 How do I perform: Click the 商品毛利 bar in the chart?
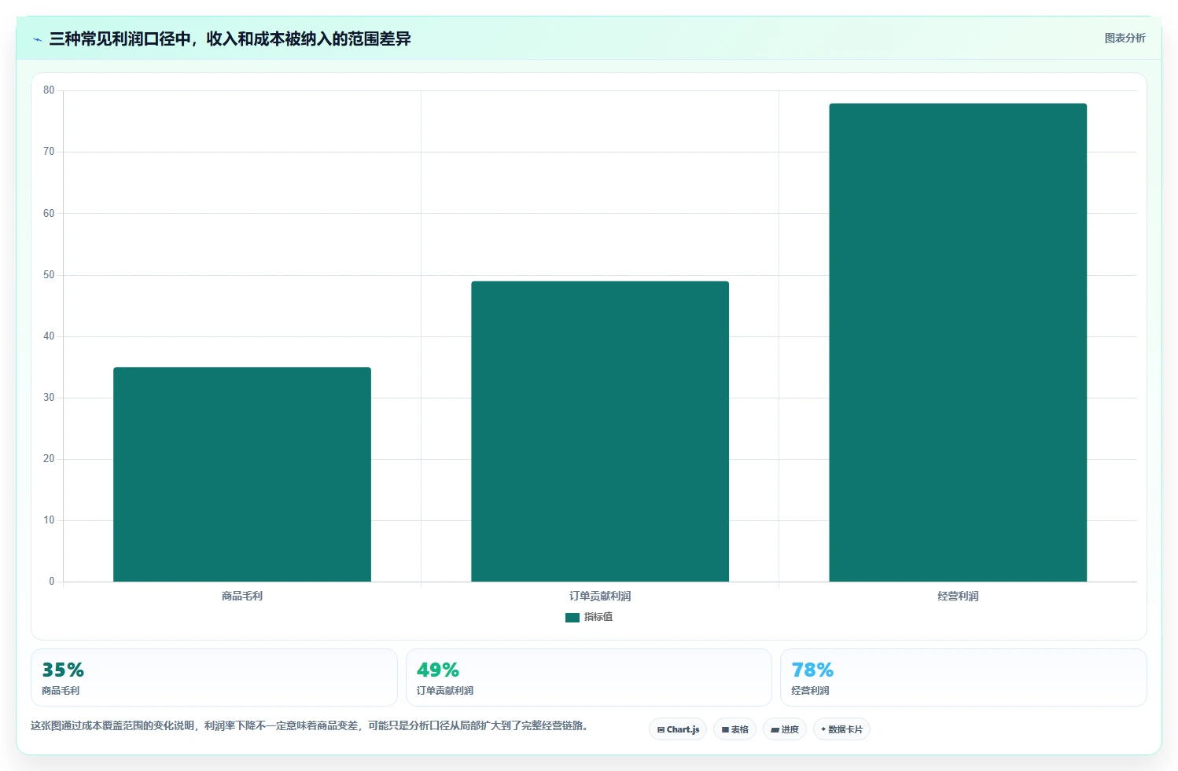point(242,474)
